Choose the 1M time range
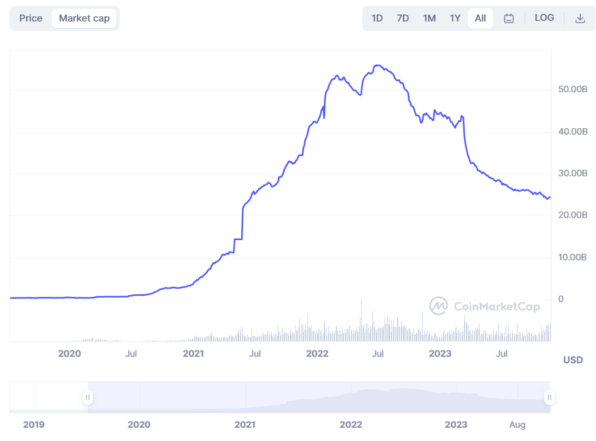The height and width of the screenshot is (441, 596). (429, 18)
